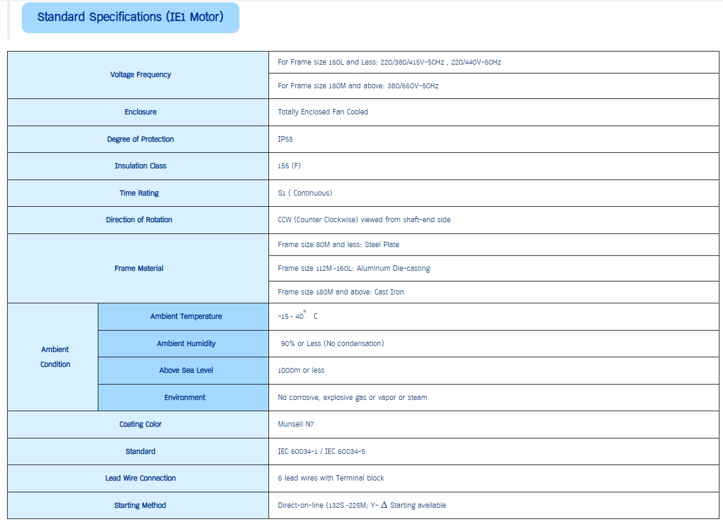
Task: Click the Standard Specifications (IE1 Motor) heading
Action: [130, 17]
